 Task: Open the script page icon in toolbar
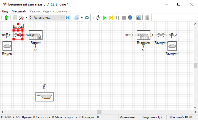click(15, 18)
